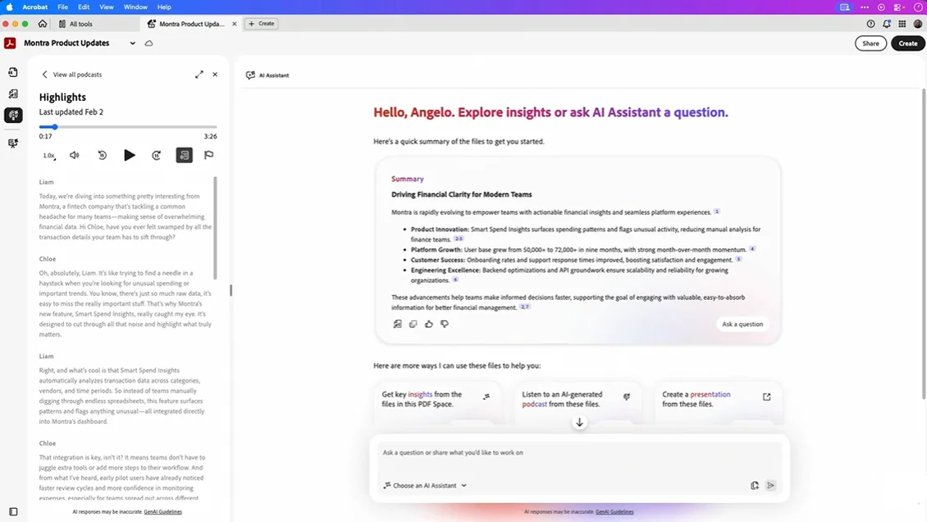This screenshot has width=927, height=522.
Task: Create a new tab with Create
Action: coord(262,24)
